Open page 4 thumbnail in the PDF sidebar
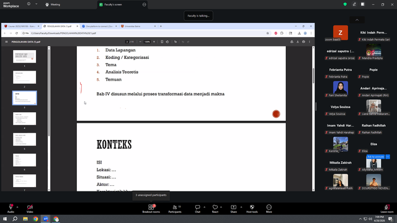This screenshot has height=223, width=397. tap(25, 118)
